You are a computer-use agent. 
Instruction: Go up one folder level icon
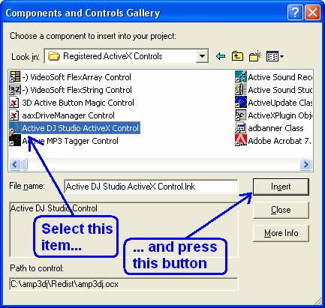237,56
